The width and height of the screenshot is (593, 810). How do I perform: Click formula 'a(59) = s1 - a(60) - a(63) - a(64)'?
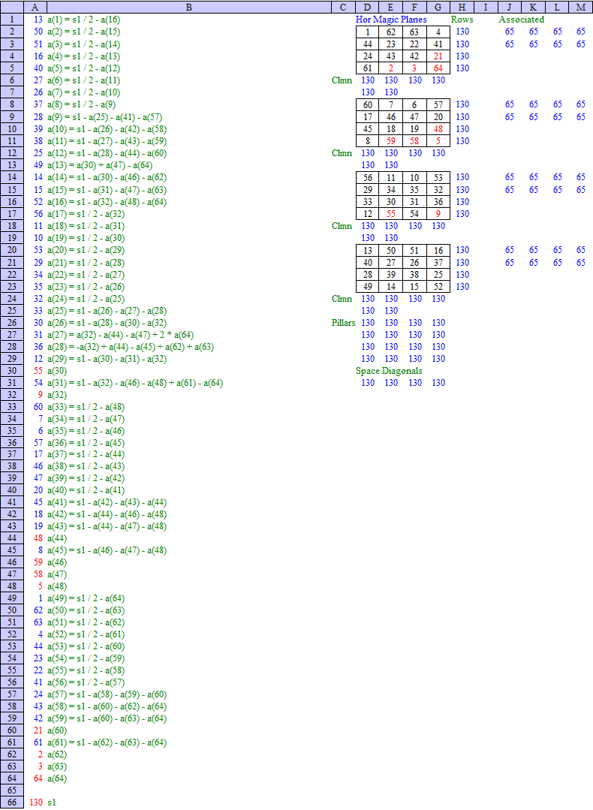[107, 718]
